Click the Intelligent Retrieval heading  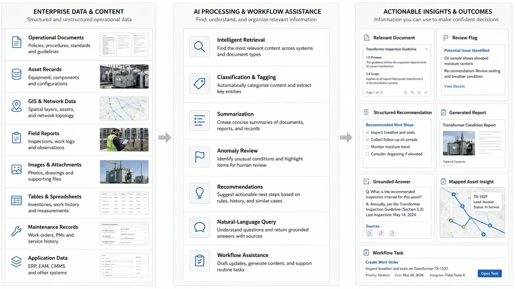tap(241, 40)
